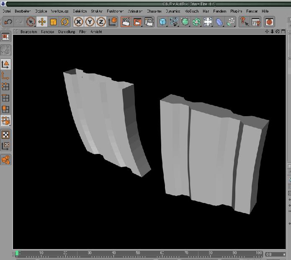
Task: Open the Character menu
Action: click(154, 11)
